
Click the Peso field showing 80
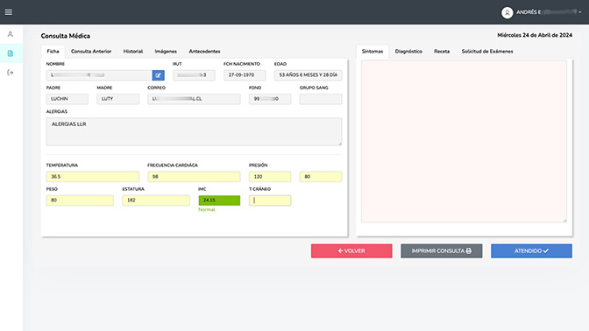point(80,201)
